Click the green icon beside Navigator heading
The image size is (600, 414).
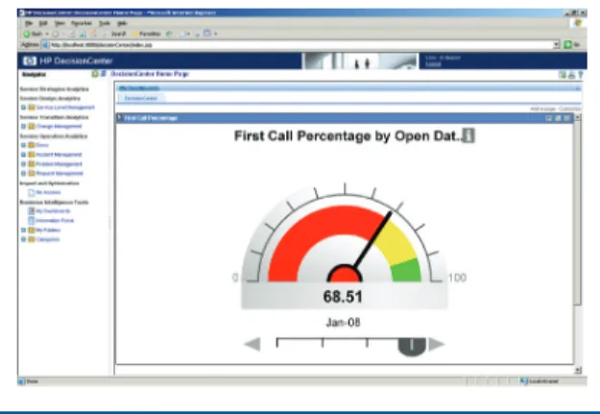point(95,74)
